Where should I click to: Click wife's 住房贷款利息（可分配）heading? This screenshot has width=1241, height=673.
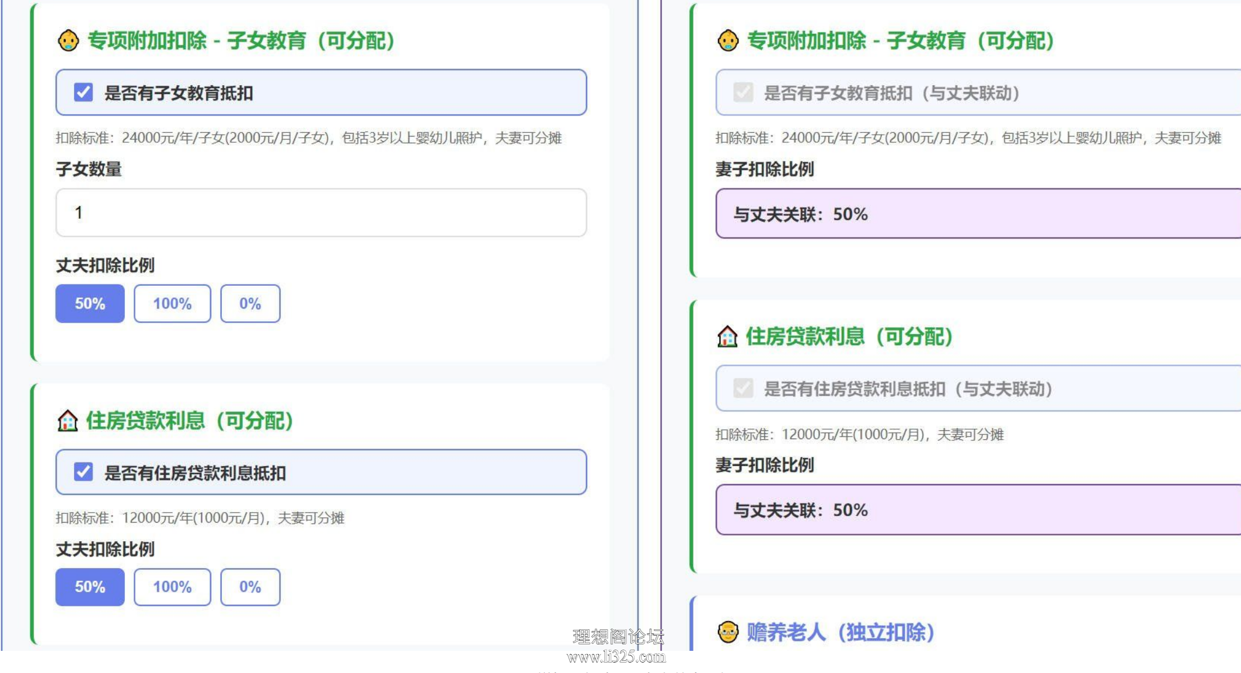849,336
